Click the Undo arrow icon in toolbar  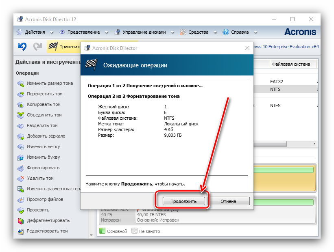click(x=22, y=47)
